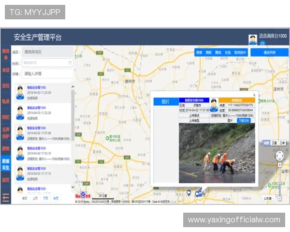Image resolution: width=290 pixels, height=232 pixels.
Task: Click the single blue map marker pin
Action: (188, 193)
